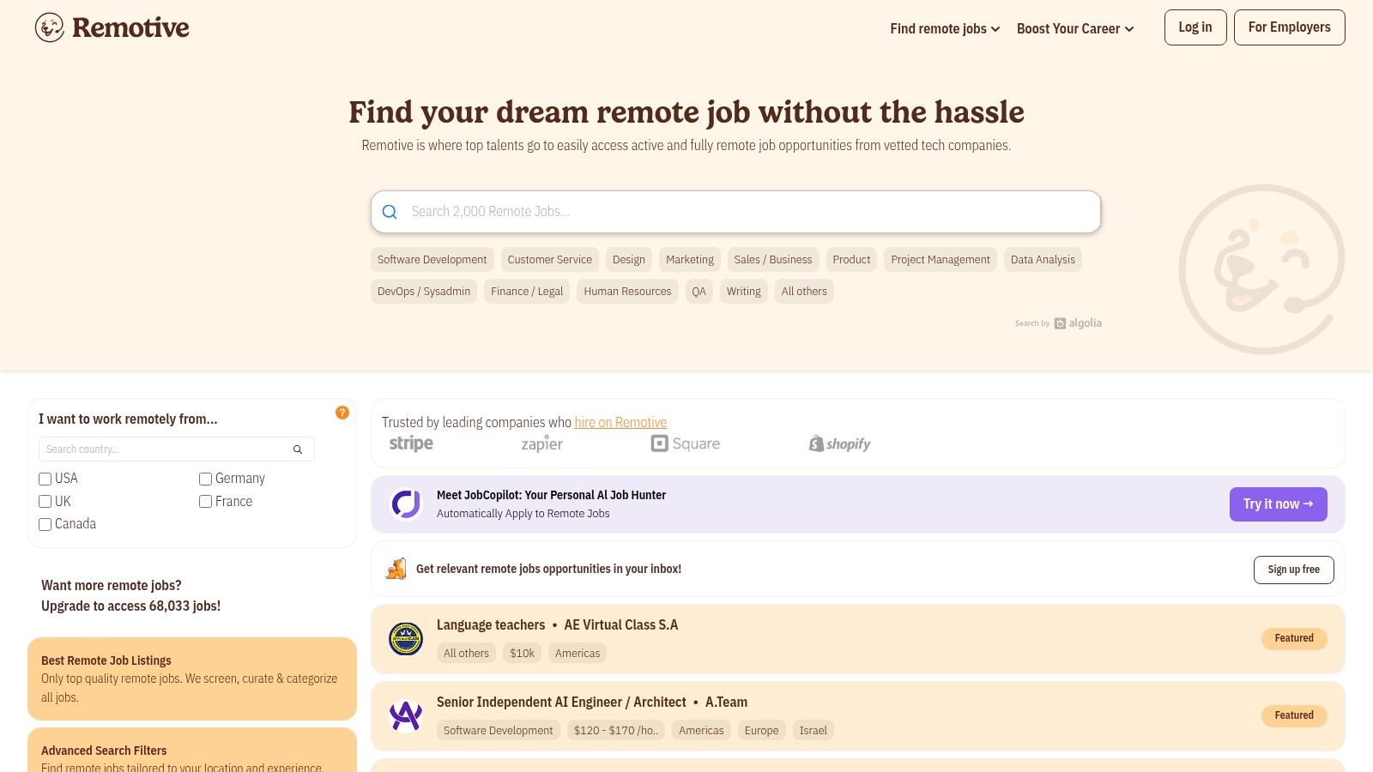Expand the Boost Your Career menu
Image resolution: width=1373 pixels, height=772 pixels.
1074,28
